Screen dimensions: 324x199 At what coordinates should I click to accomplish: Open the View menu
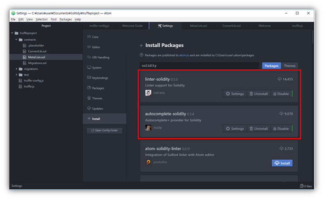click(30, 19)
